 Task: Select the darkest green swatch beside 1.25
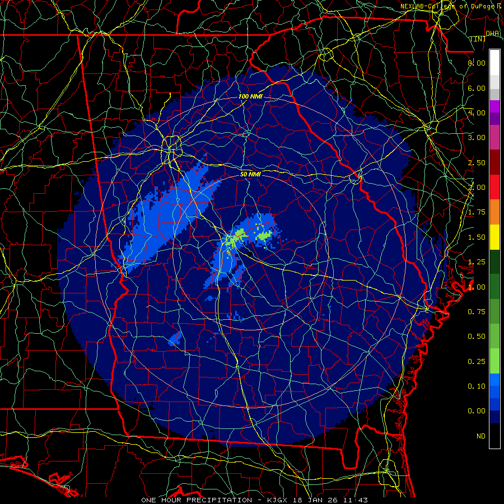pyautogui.click(x=494, y=262)
